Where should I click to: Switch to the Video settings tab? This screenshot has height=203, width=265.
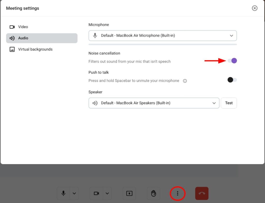pyautogui.click(x=23, y=27)
